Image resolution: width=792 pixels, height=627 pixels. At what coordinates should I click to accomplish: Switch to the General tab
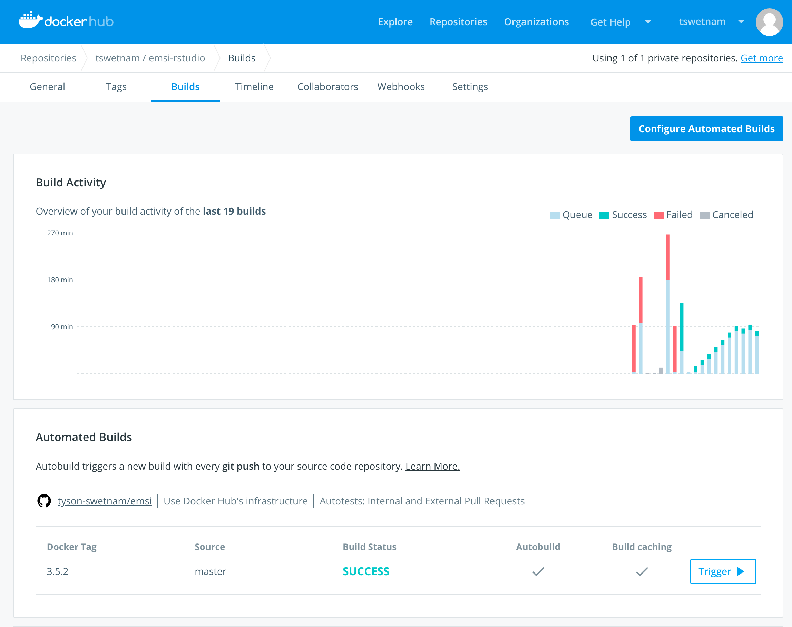click(x=47, y=87)
